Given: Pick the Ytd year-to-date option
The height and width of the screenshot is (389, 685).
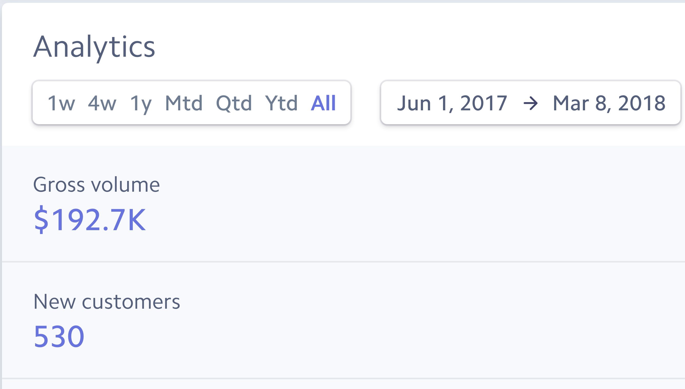Looking at the screenshot, I should click(x=281, y=103).
